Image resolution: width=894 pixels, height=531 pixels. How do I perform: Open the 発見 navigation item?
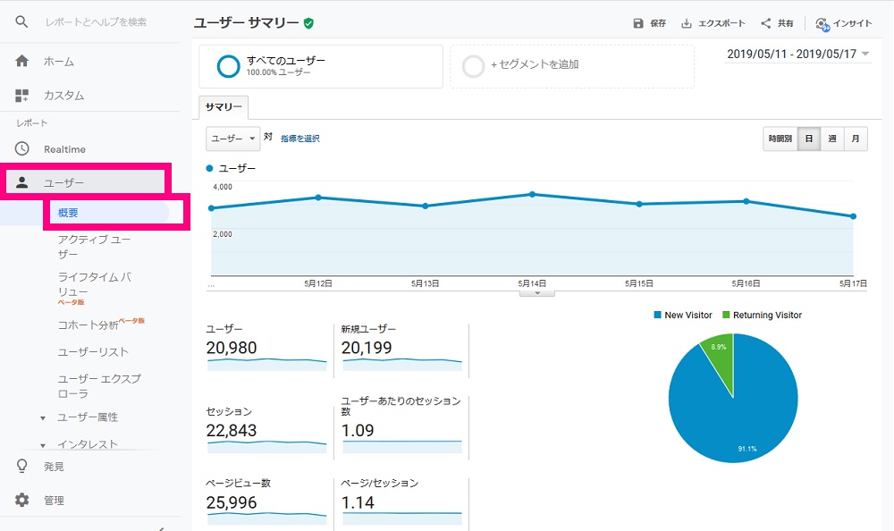[55, 467]
